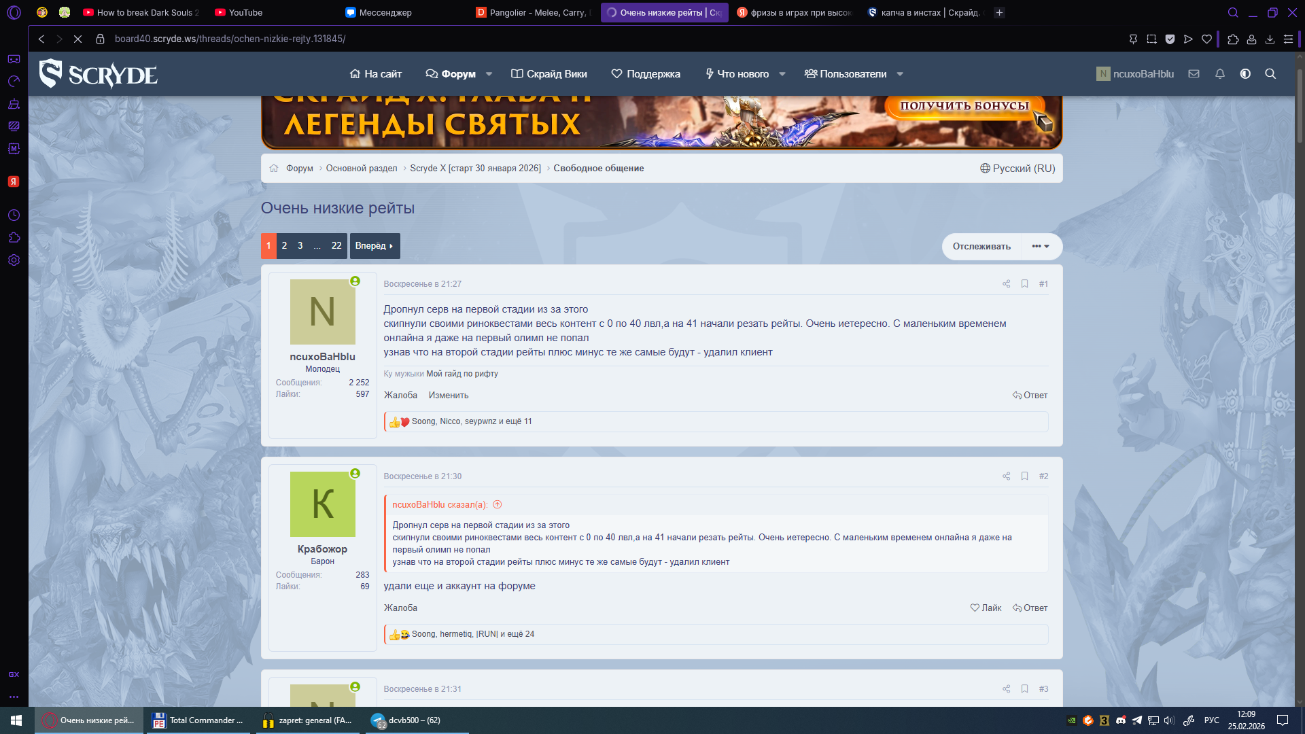Open the three-dots thread options menu

click(1040, 246)
